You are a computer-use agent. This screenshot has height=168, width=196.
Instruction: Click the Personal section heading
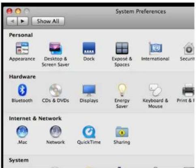tap(21, 35)
